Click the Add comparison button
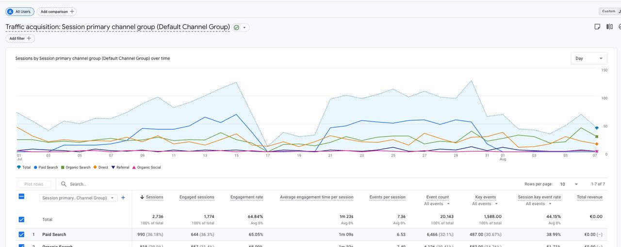The width and height of the screenshot is (621, 247). tap(57, 11)
